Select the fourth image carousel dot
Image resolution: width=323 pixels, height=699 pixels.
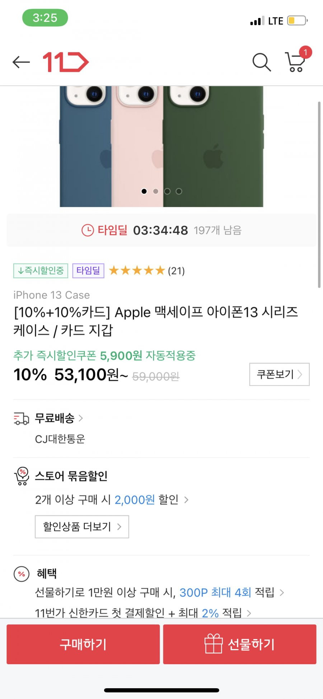(179, 191)
